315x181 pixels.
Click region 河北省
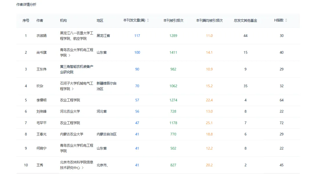pos(102,111)
